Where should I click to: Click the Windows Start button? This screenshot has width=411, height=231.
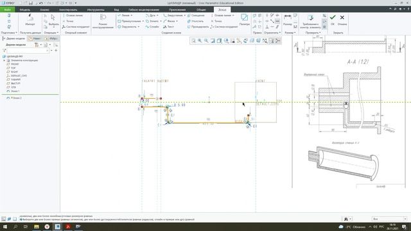coord(5,227)
